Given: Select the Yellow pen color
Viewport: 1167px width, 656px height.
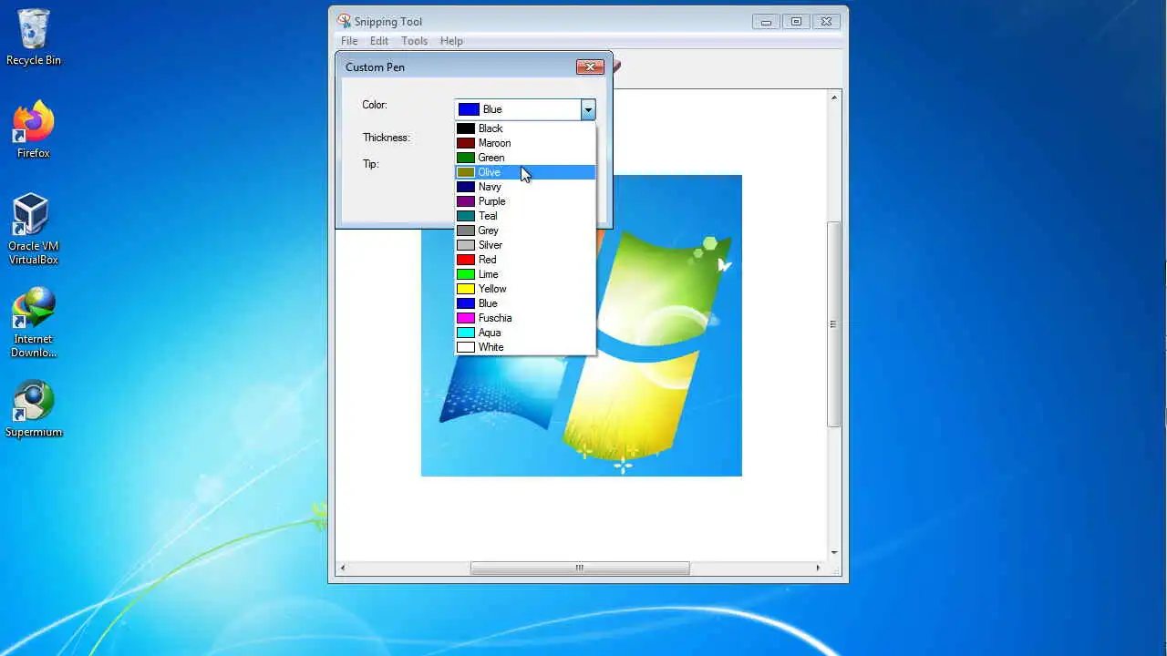Looking at the screenshot, I should point(525,289).
